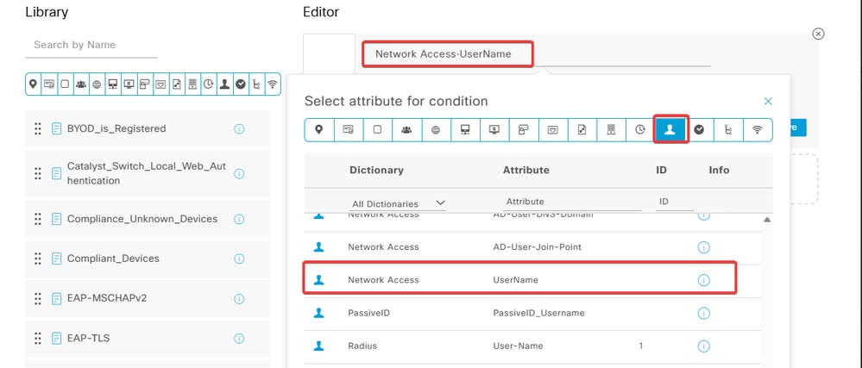Select identity group filter in attribute selector

click(x=406, y=129)
